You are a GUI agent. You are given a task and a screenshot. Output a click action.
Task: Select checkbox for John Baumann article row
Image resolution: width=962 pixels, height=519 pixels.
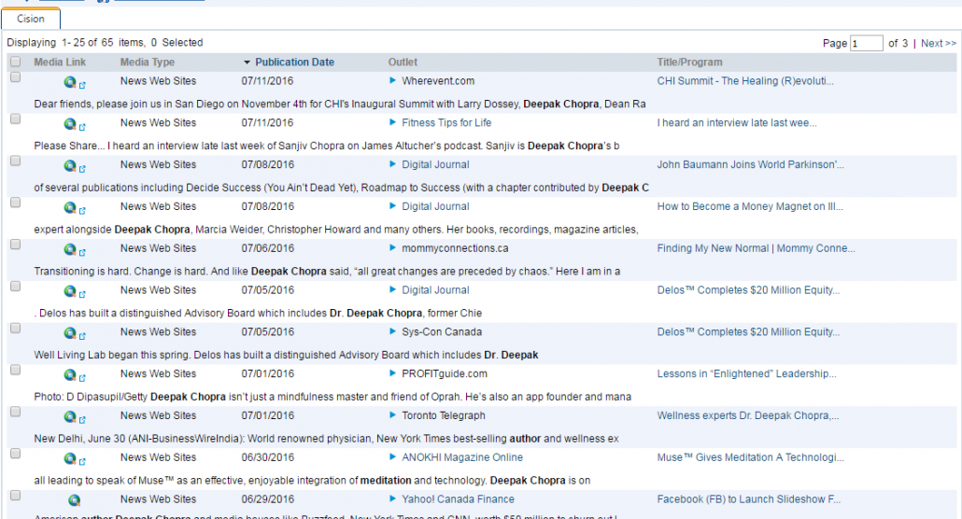point(15,161)
